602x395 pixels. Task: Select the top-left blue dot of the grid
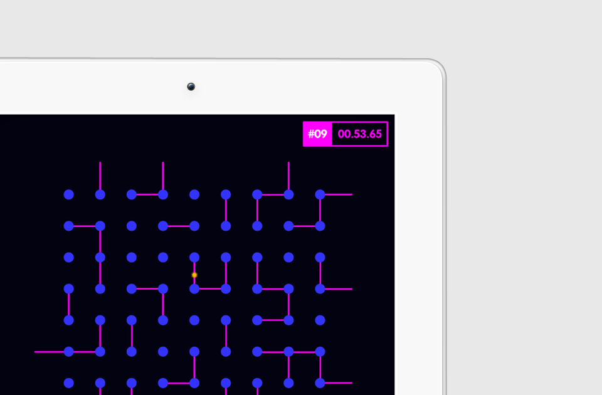tap(69, 194)
